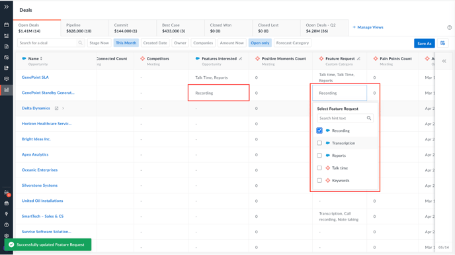Check the Transcription checkbox
Viewport: 455px width, 255px height.
(x=319, y=143)
